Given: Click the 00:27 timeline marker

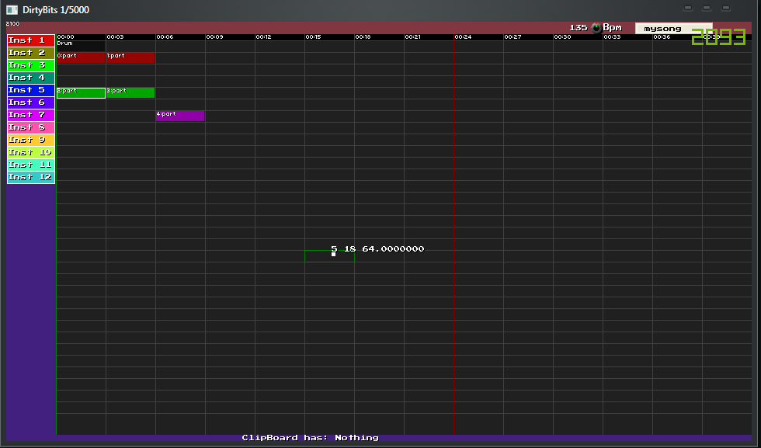Looking at the screenshot, I should [513, 37].
